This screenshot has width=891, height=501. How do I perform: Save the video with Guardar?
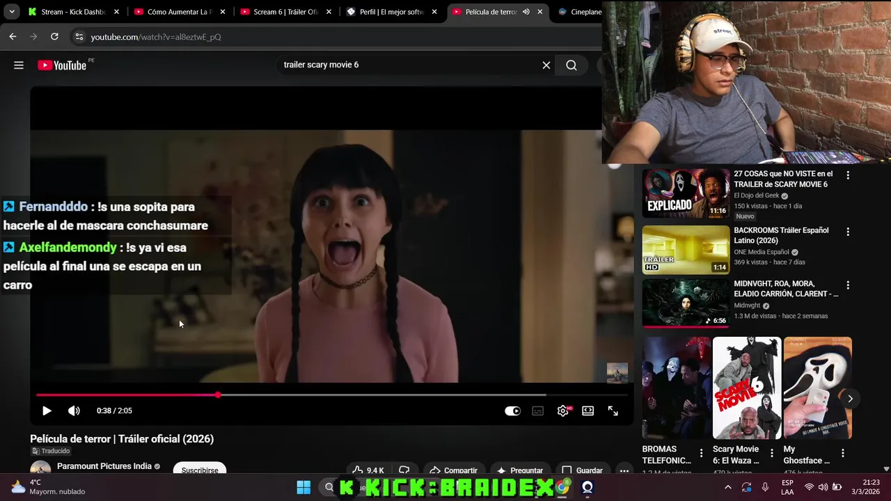582,470
